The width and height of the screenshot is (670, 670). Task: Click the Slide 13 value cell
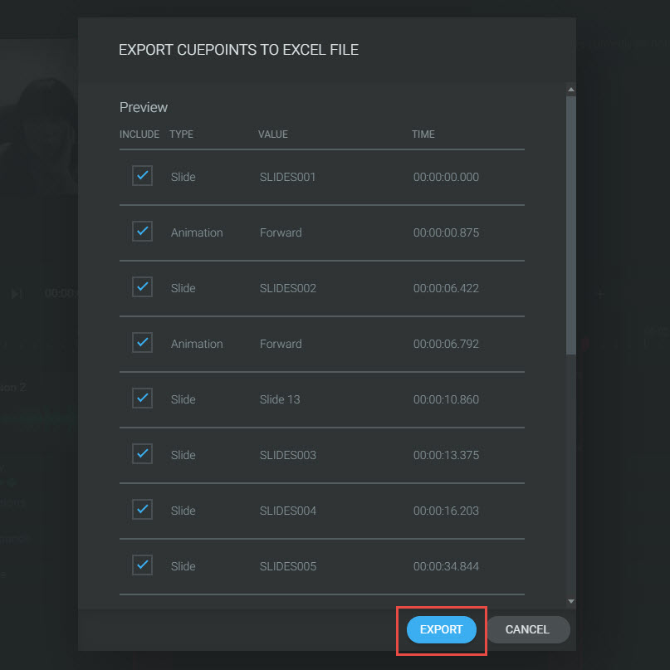[x=280, y=399]
